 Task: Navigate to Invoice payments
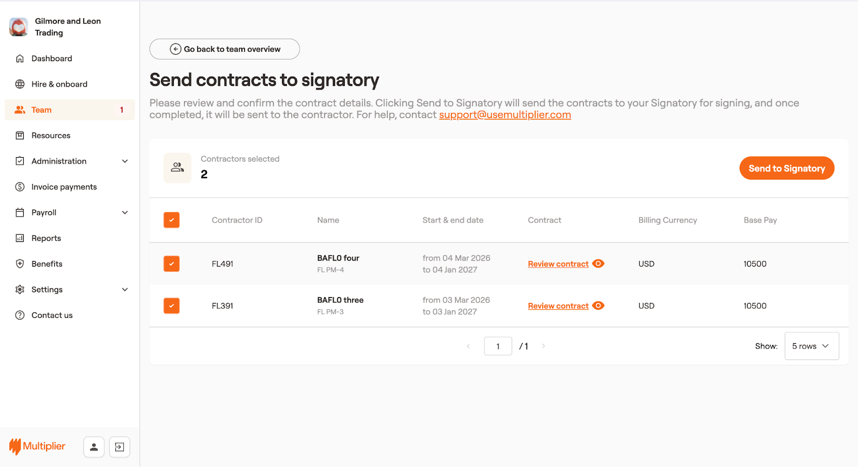[x=64, y=187]
